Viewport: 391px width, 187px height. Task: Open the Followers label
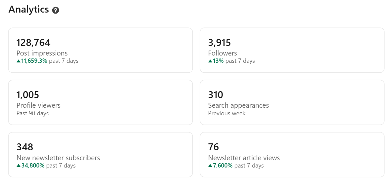tap(222, 53)
